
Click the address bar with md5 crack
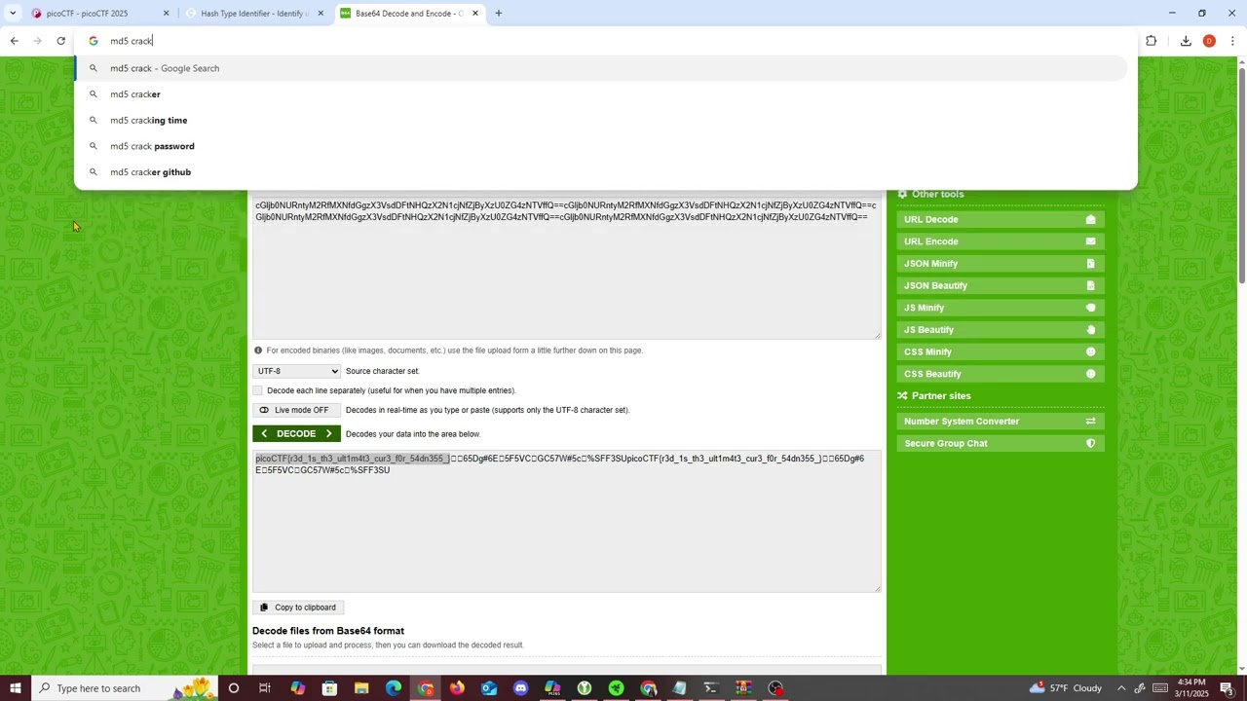pyautogui.click(x=604, y=41)
